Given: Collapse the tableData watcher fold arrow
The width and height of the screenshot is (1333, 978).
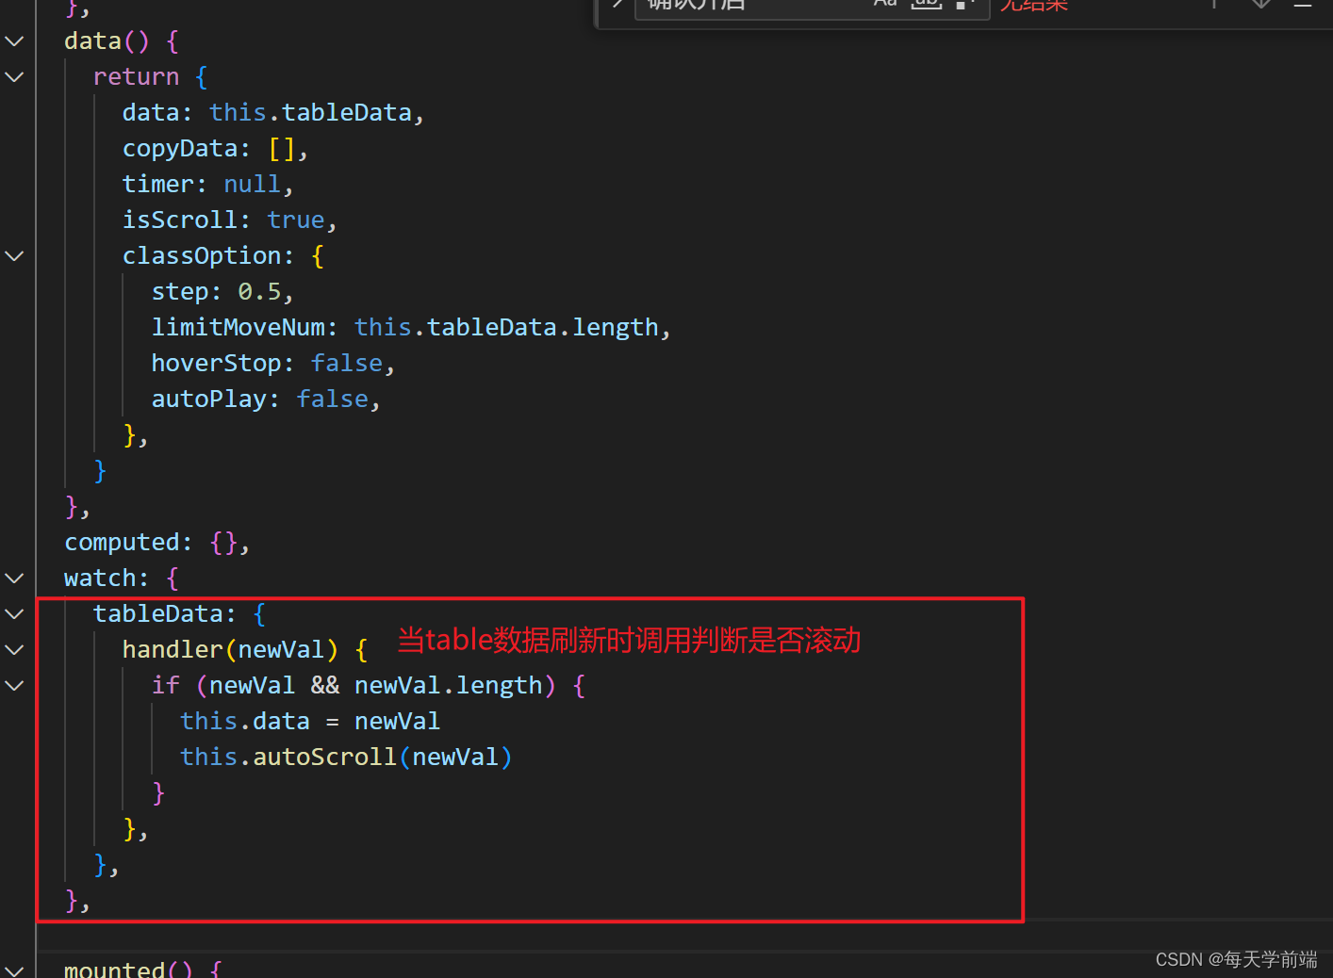Looking at the screenshot, I should point(14,613).
